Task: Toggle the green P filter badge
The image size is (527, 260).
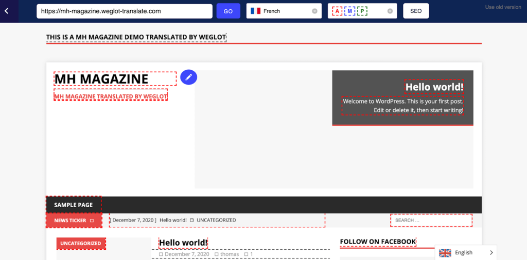Action: (362, 11)
